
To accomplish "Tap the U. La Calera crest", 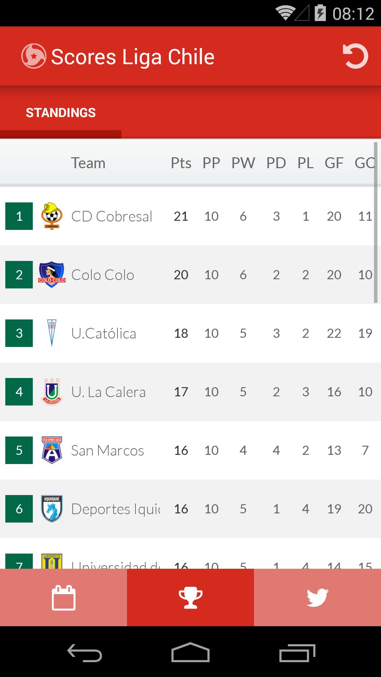I will click(52, 392).
